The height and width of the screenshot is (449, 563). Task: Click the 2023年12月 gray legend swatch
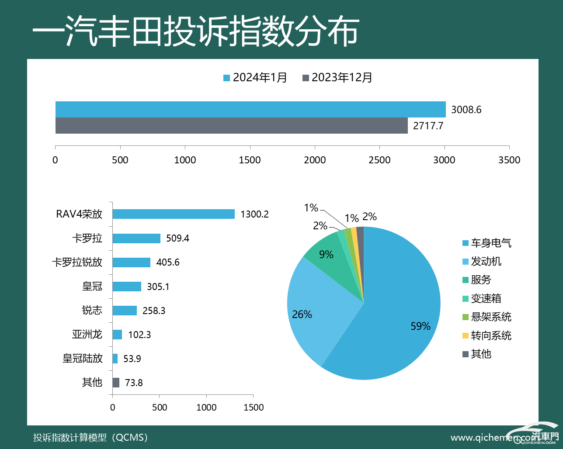click(306, 78)
